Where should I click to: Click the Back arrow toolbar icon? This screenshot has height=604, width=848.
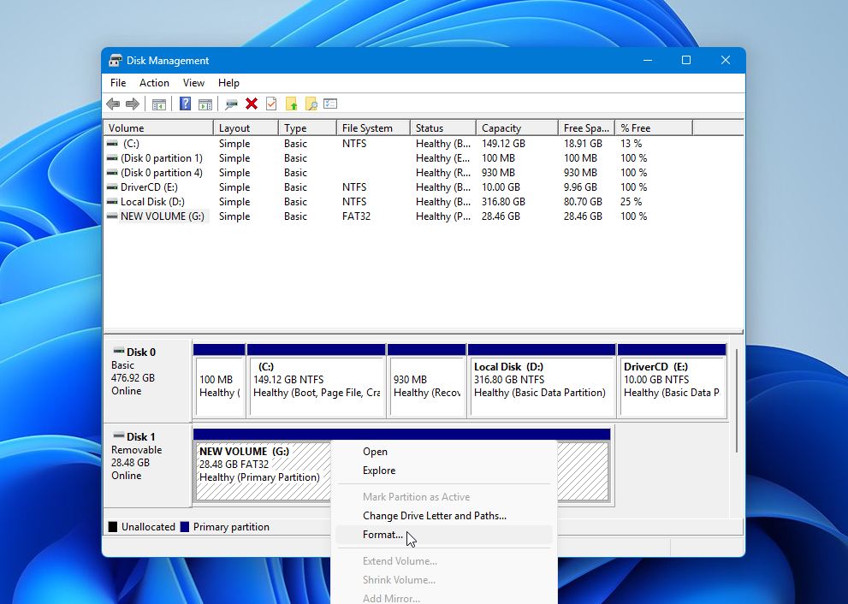113,104
